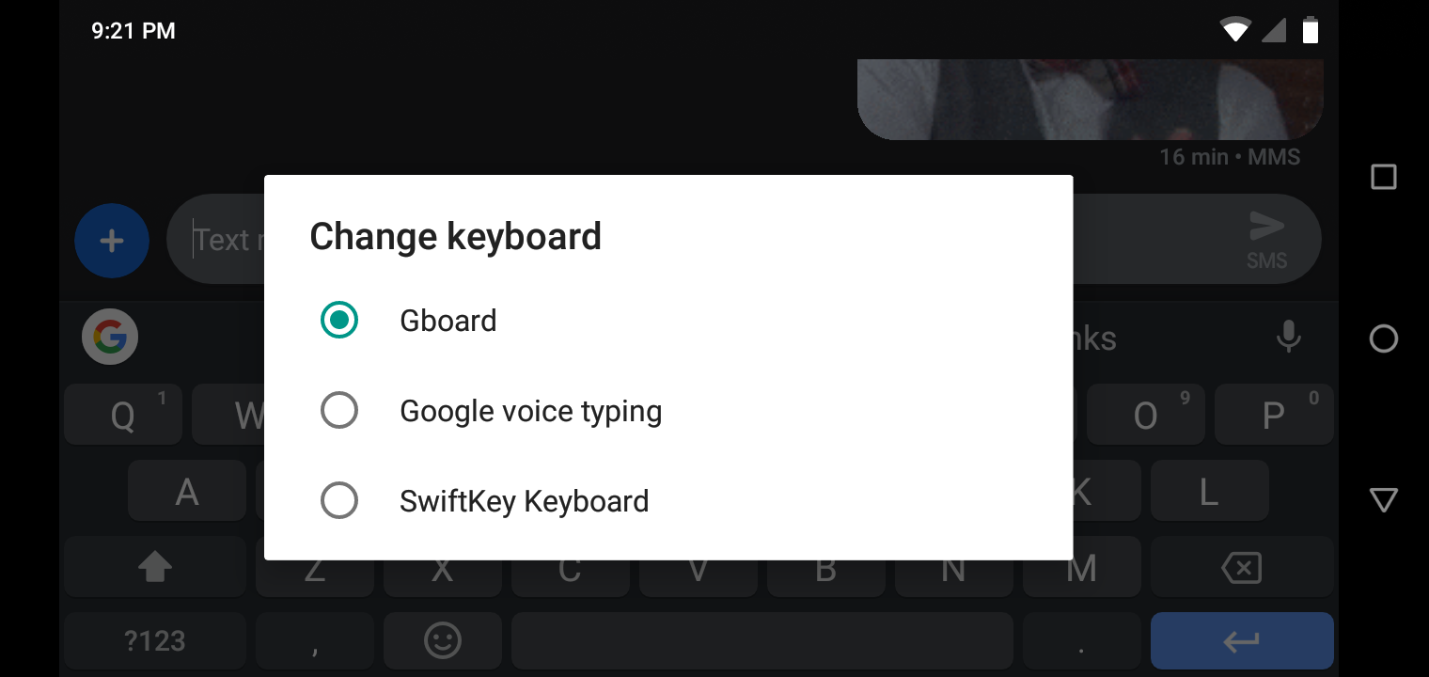Click the Wi-Fi status bar icon
This screenshot has height=677, width=1429.
point(1234,30)
